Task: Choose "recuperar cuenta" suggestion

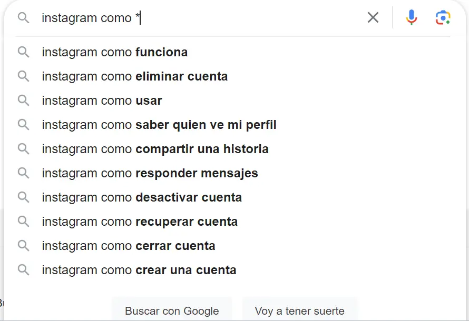Action: (x=140, y=222)
